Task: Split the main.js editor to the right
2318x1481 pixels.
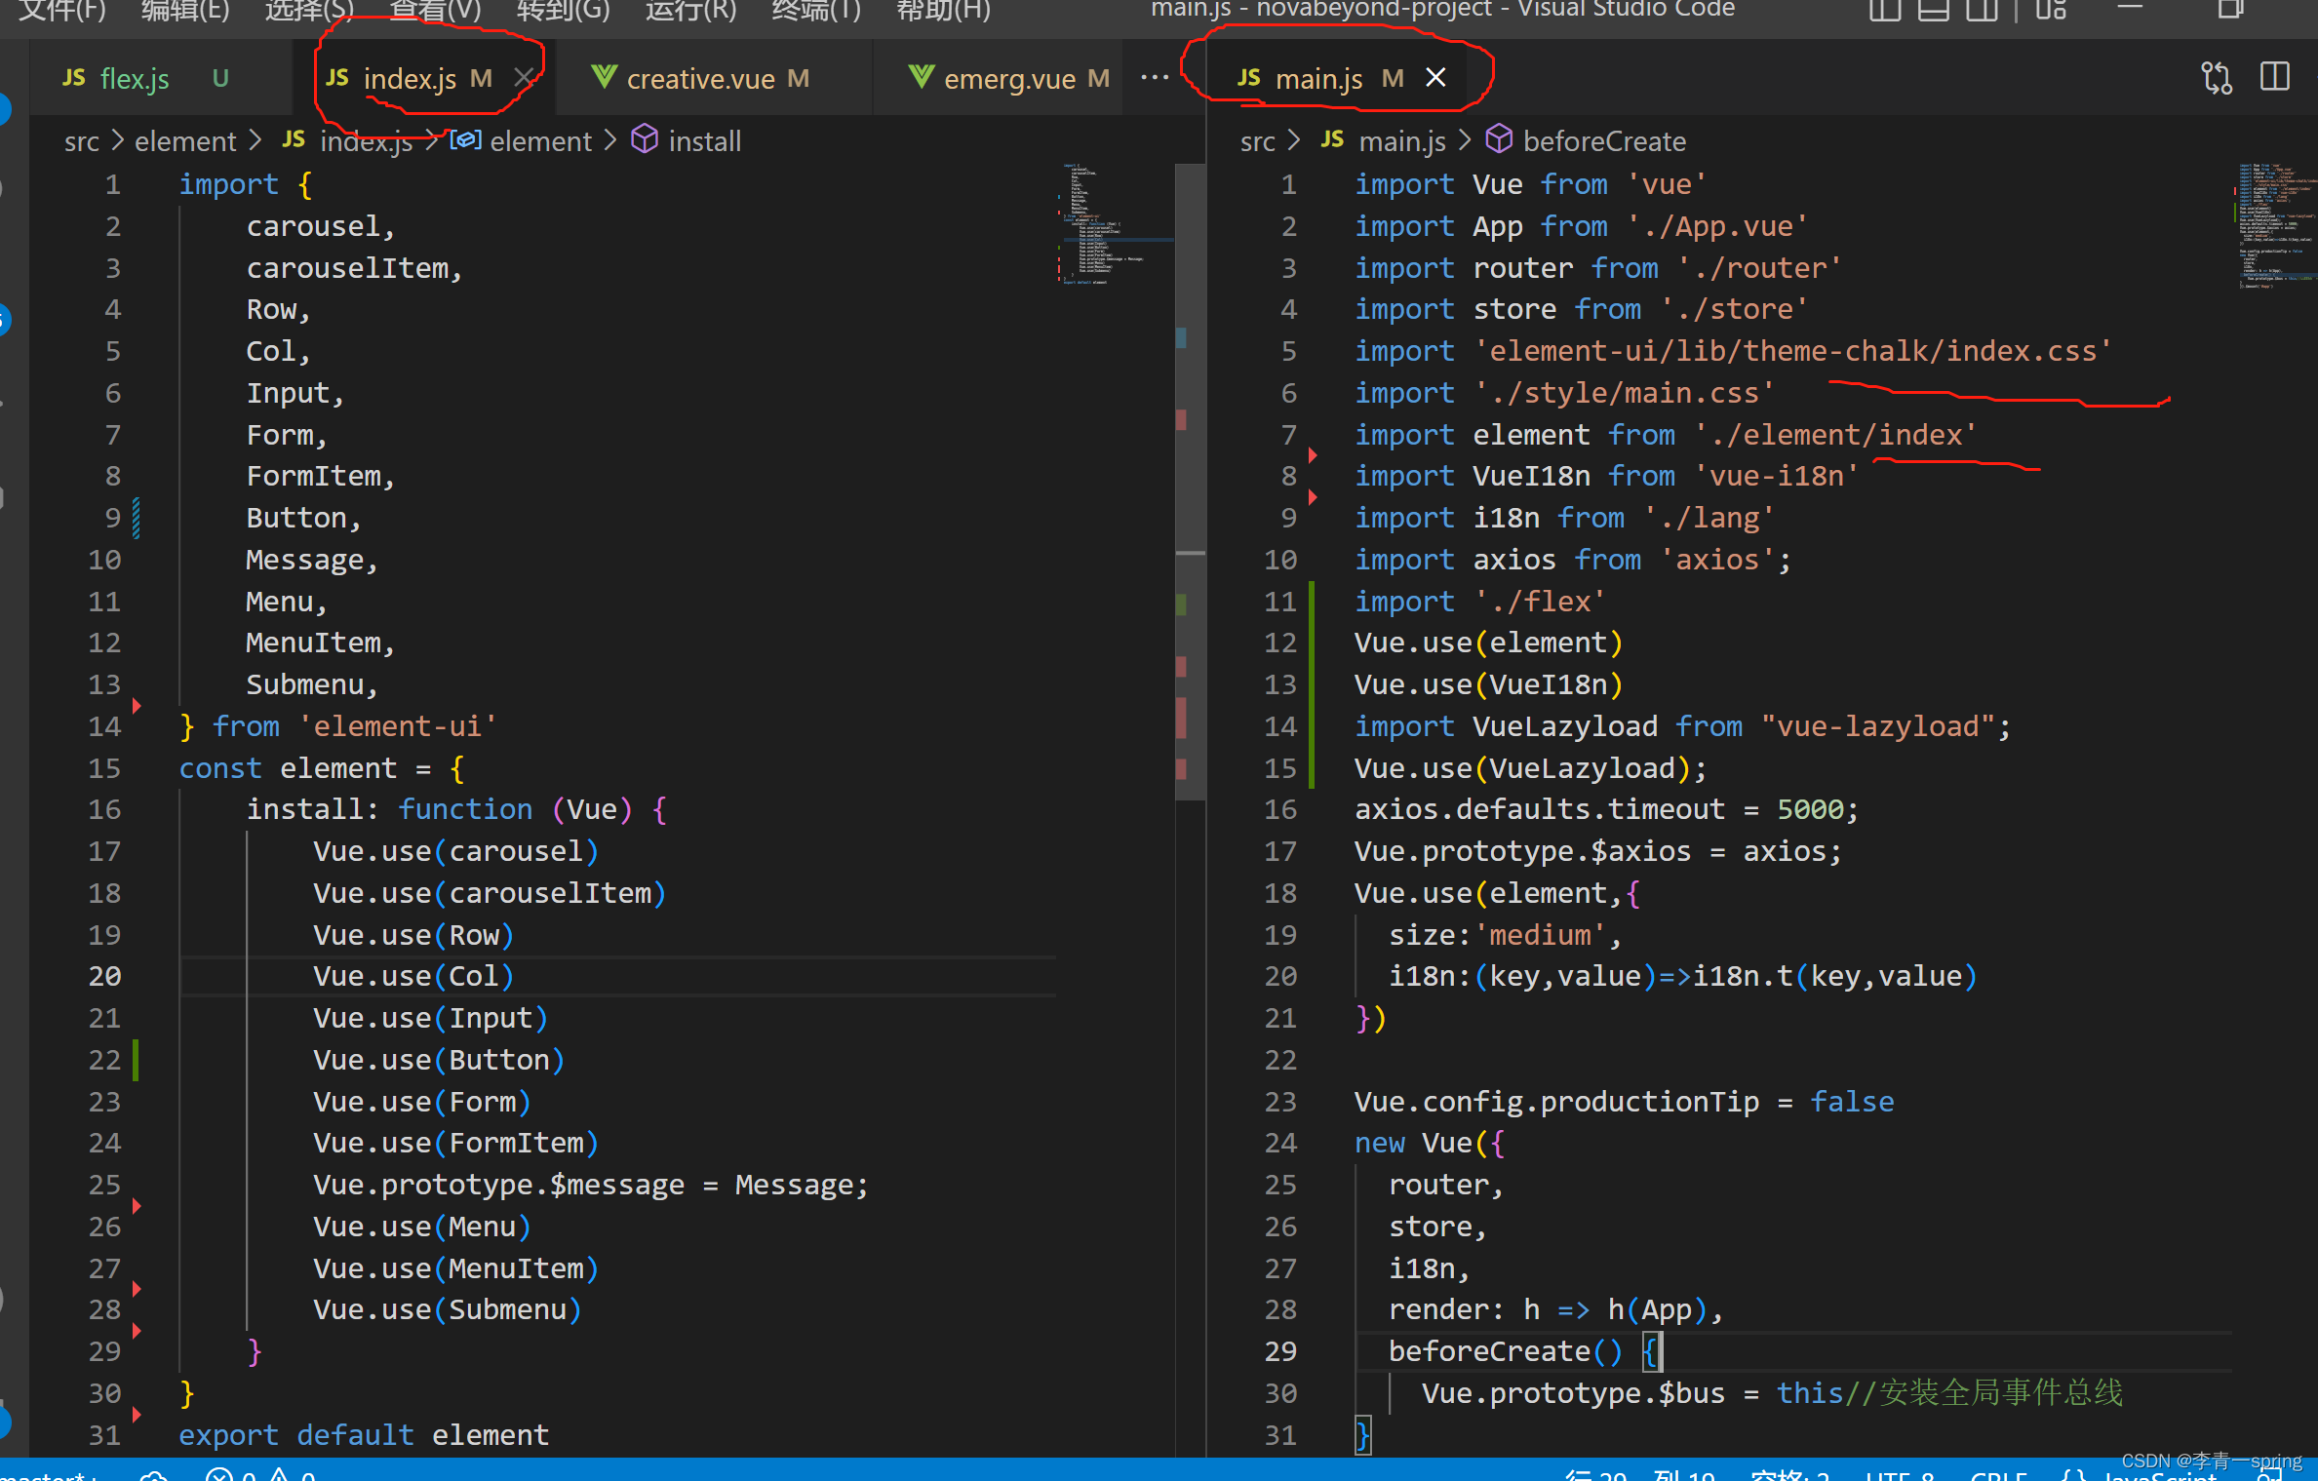Action: (x=2274, y=78)
